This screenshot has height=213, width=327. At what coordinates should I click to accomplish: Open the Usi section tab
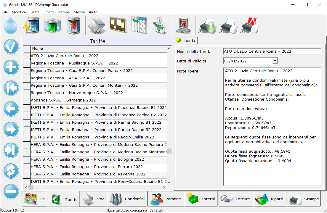[35, 199]
